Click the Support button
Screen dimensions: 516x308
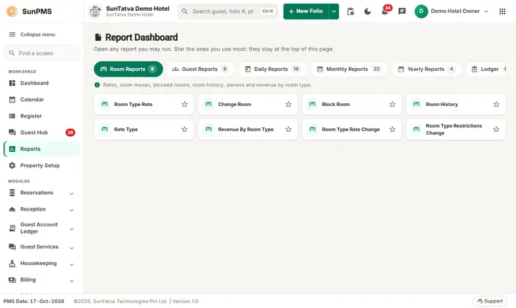point(490,301)
